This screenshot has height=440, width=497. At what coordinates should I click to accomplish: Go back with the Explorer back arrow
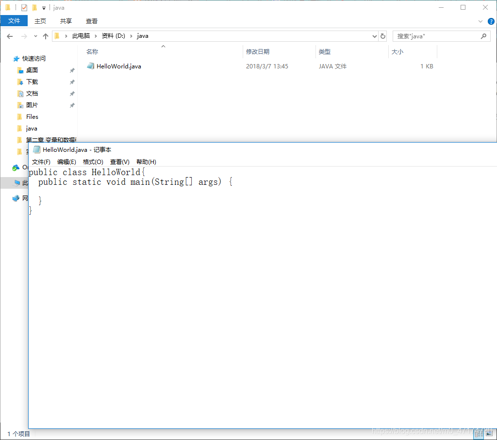tap(10, 36)
